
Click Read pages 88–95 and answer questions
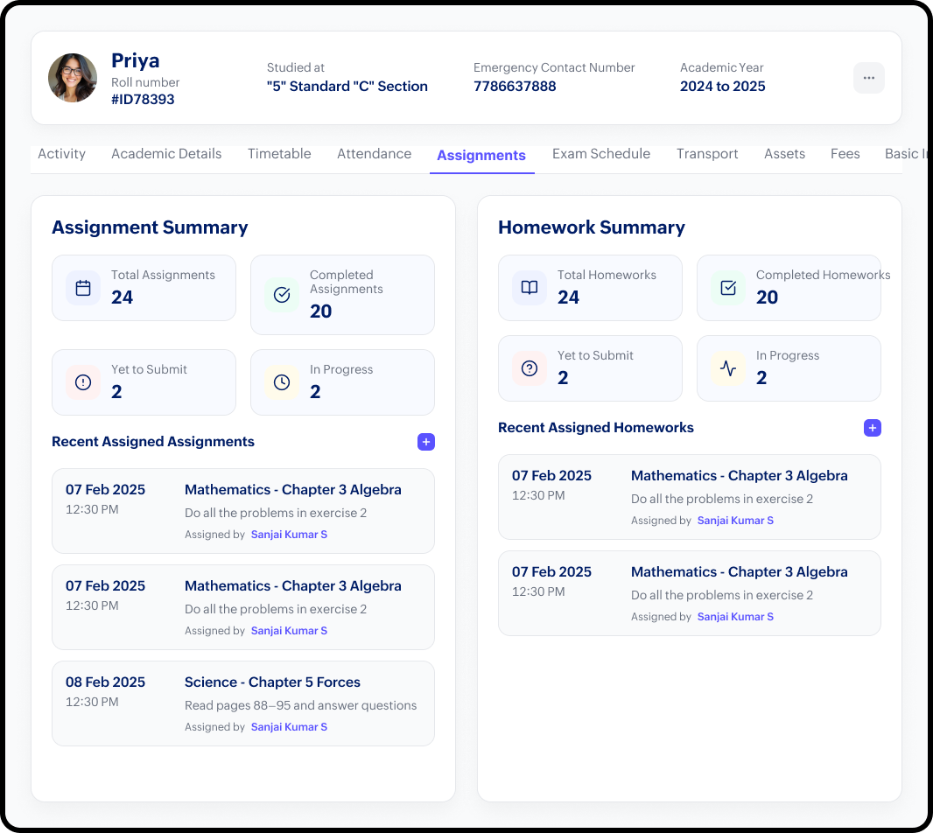(300, 705)
